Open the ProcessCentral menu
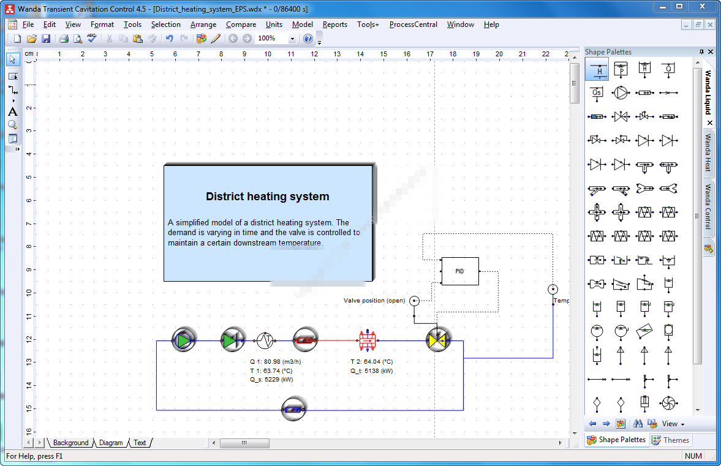This screenshot has height=466, width=721. pyautogui.click(x=413, y=24)
